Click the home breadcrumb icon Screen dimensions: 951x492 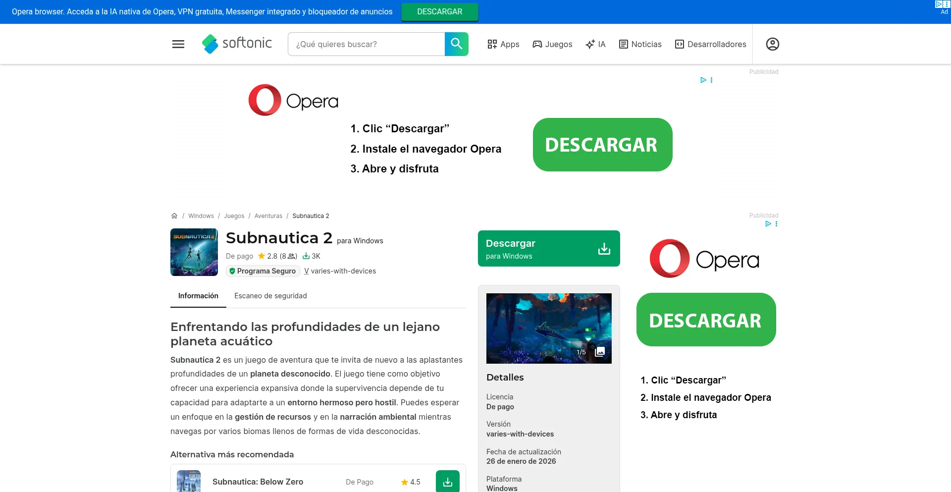tap(174, 216)
